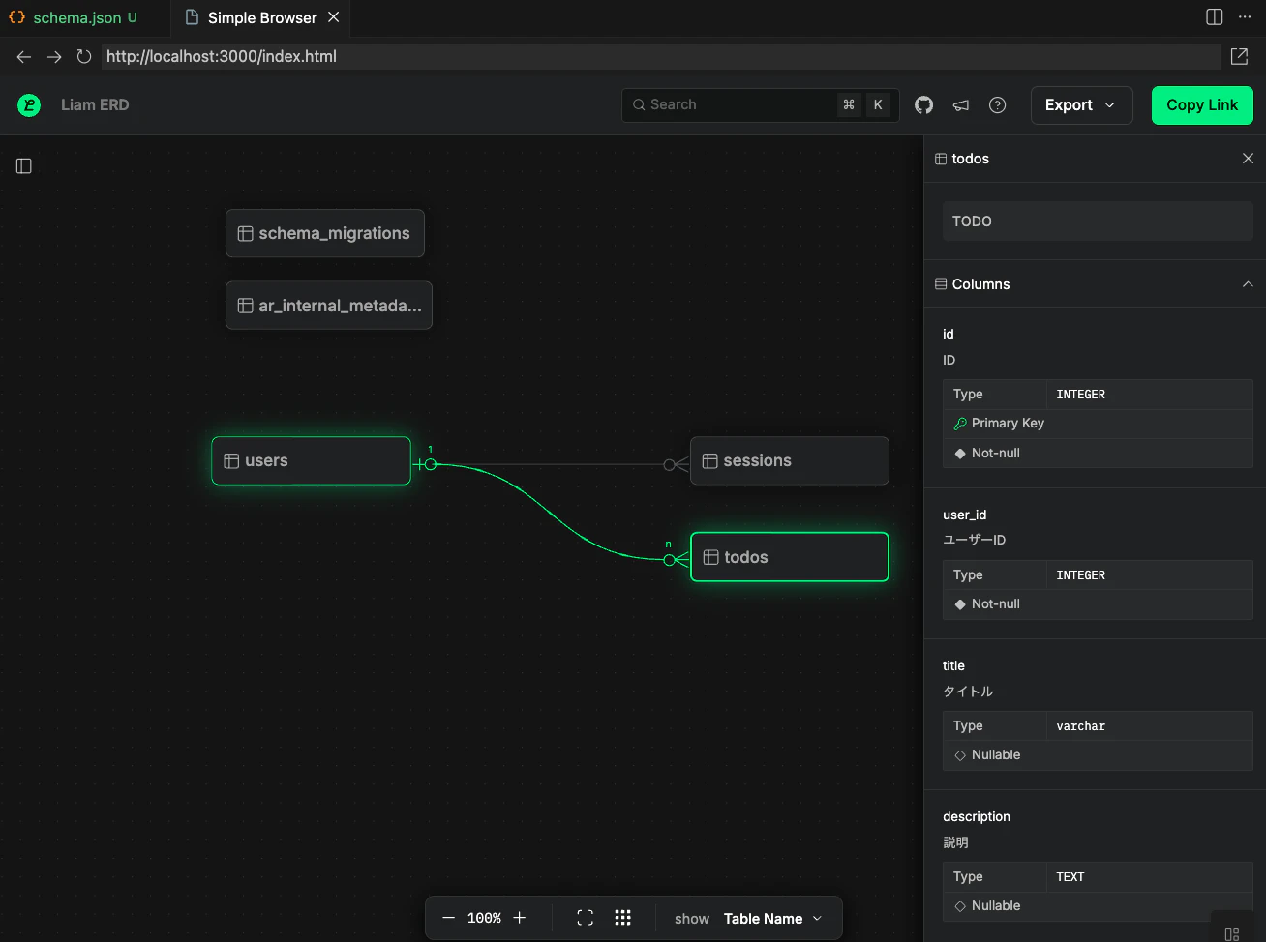Screen dimensions: 1266x942
Task: Click the Search input field
Action: [761, 104]
